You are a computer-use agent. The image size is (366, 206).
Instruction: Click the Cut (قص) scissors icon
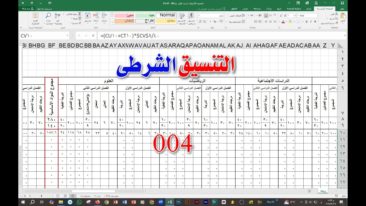point(337,14)
